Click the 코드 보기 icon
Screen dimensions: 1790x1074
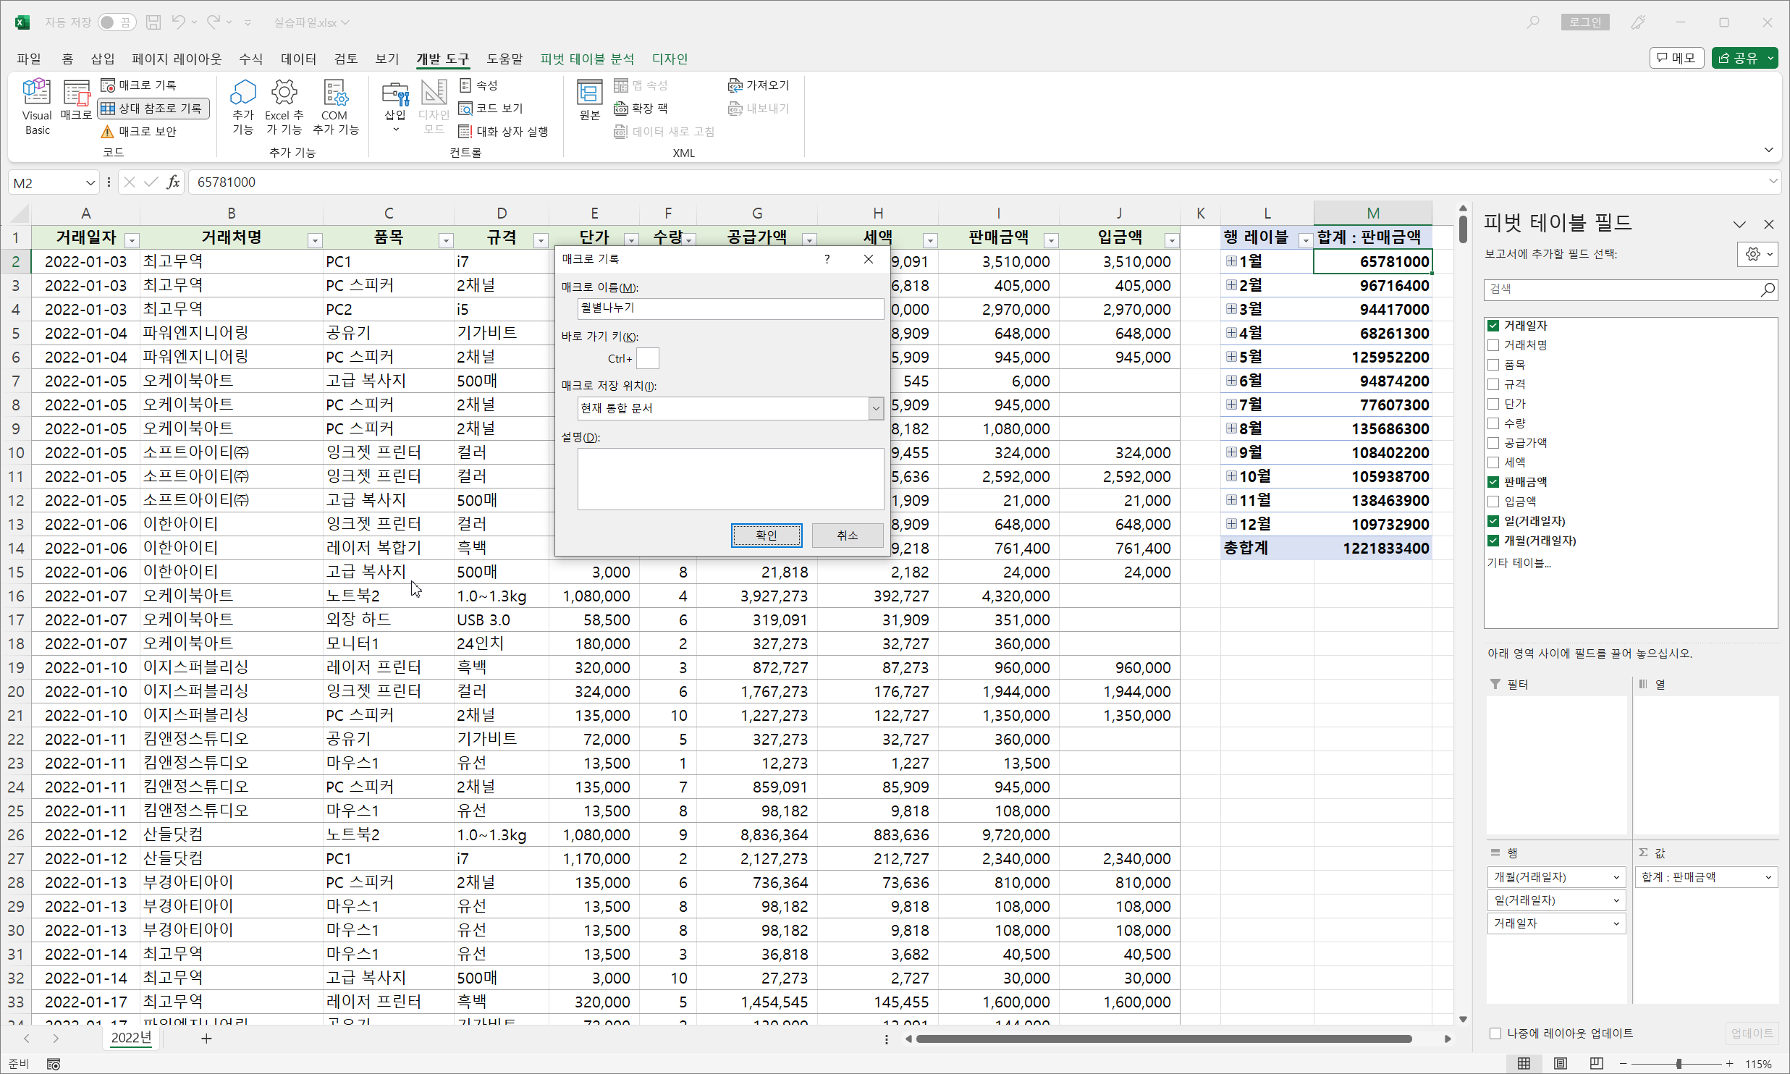465,109
